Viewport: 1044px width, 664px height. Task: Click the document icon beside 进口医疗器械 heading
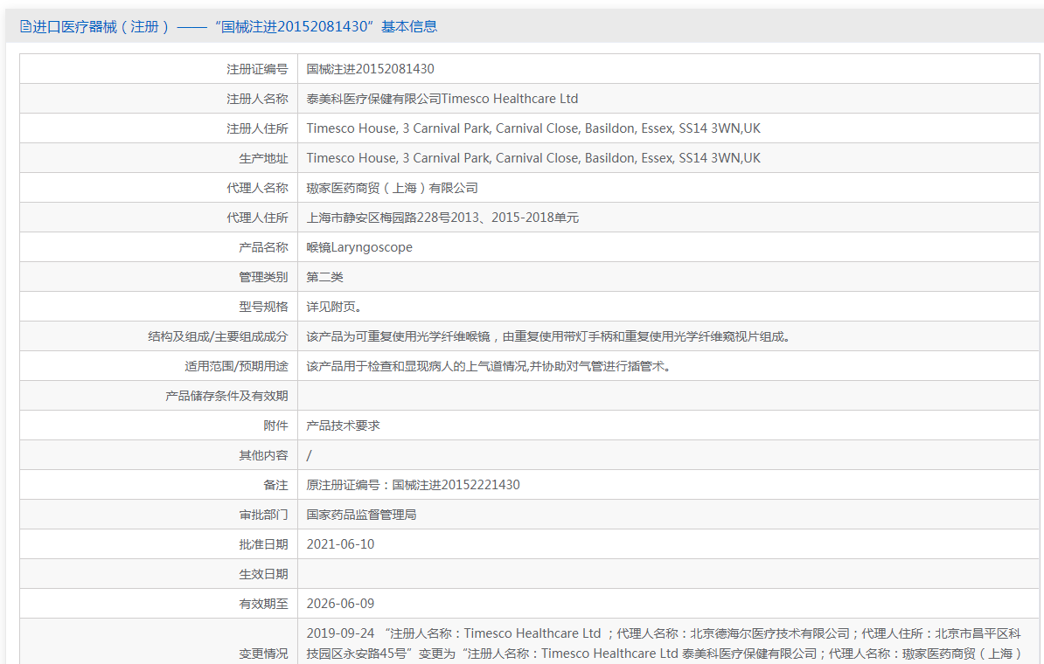click(25, 26)
